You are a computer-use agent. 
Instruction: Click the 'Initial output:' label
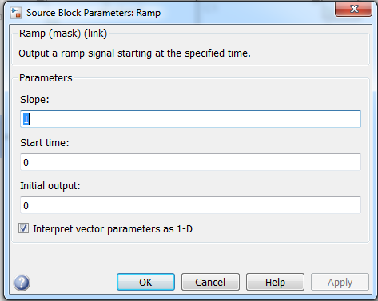click(50, 186)
